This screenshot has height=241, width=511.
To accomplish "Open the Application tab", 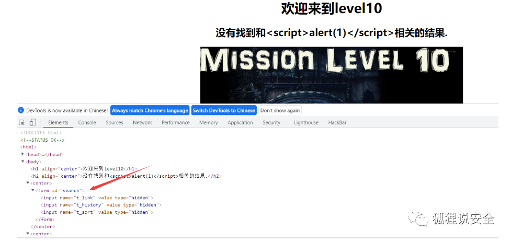I will coord(240,122).
